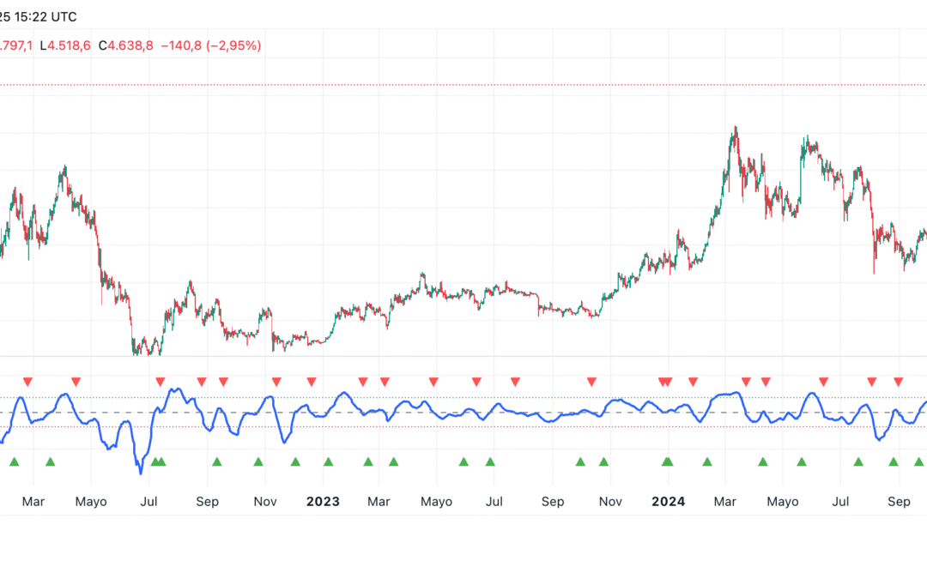Click the green triangle above March 2024
Viewport: 927px width, 579px height.
(707, 462)
